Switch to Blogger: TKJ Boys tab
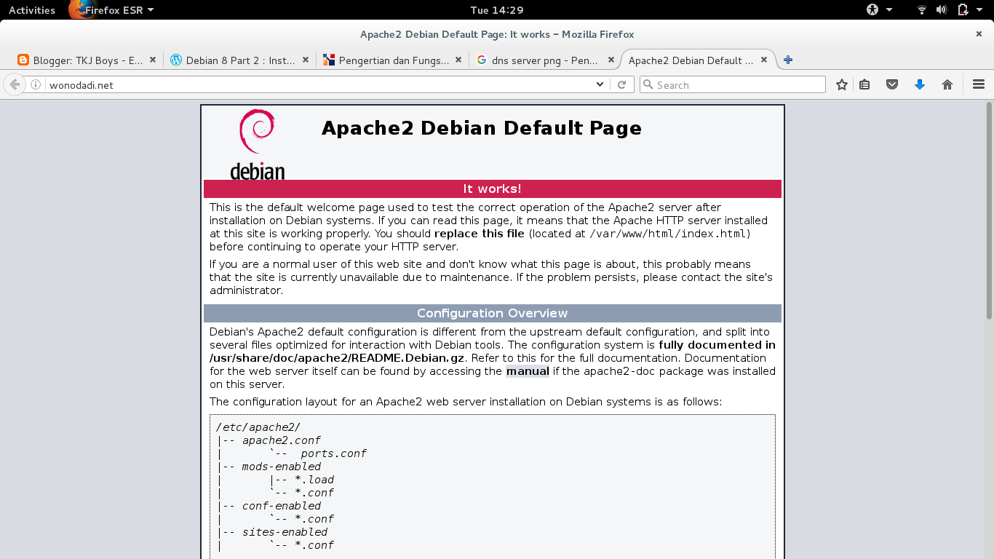 click(87, 60)
